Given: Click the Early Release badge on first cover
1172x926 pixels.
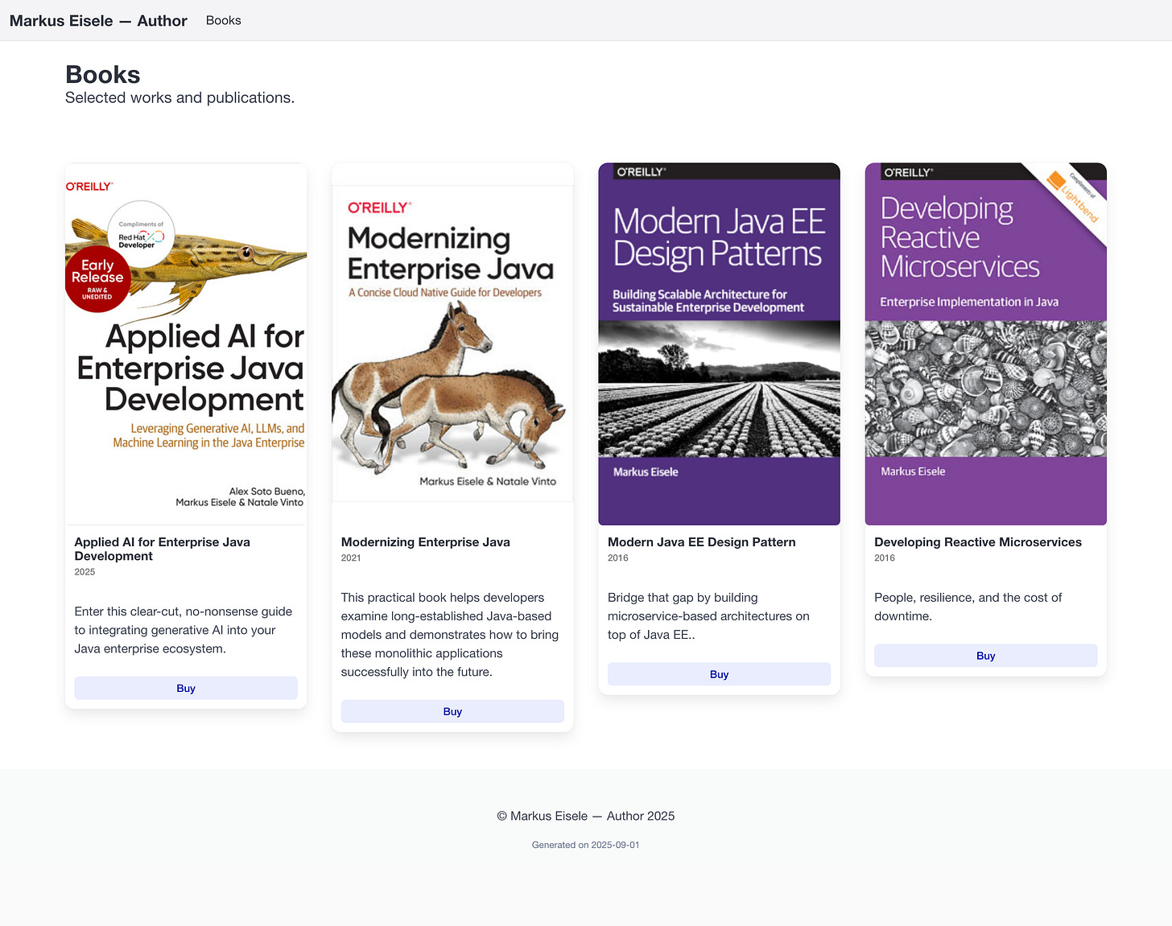Looking at the screenshot, I should tap(97, 279).
